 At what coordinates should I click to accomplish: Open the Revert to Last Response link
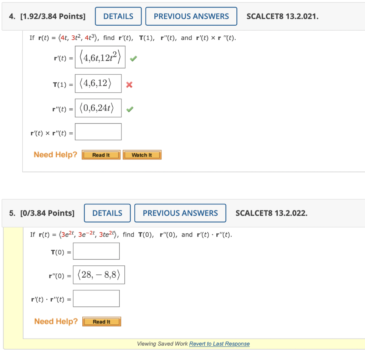tap(219, 344)
